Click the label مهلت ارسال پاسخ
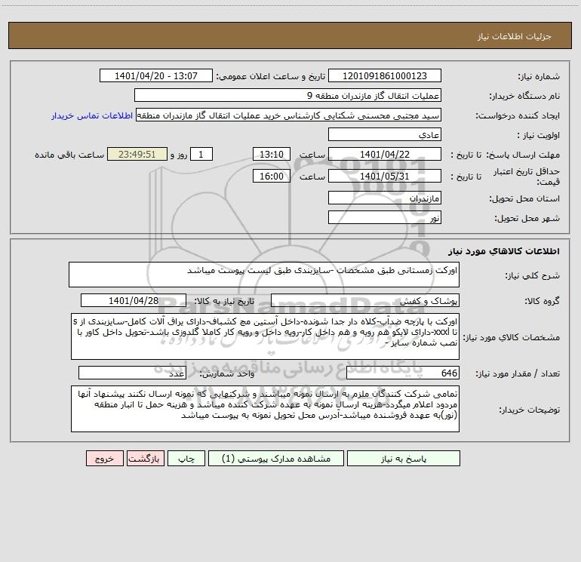 click(523, 155)
